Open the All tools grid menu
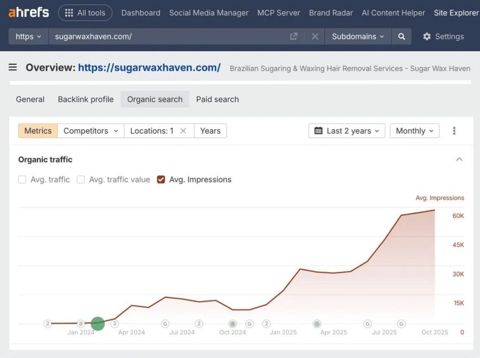The height and width of the screenshot is (358, 480). coord(85,13)
